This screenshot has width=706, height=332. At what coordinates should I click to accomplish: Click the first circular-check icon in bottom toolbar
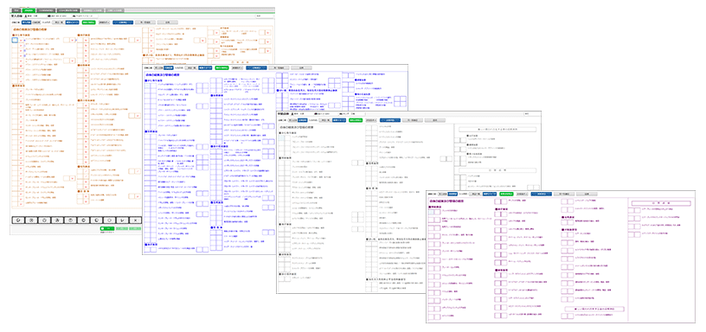click(x=18, y=220)
